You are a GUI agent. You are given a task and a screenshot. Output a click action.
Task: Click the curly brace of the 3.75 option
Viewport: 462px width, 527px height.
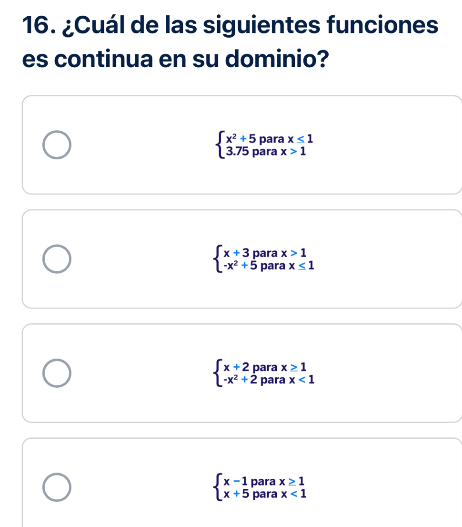click(219, 145)
